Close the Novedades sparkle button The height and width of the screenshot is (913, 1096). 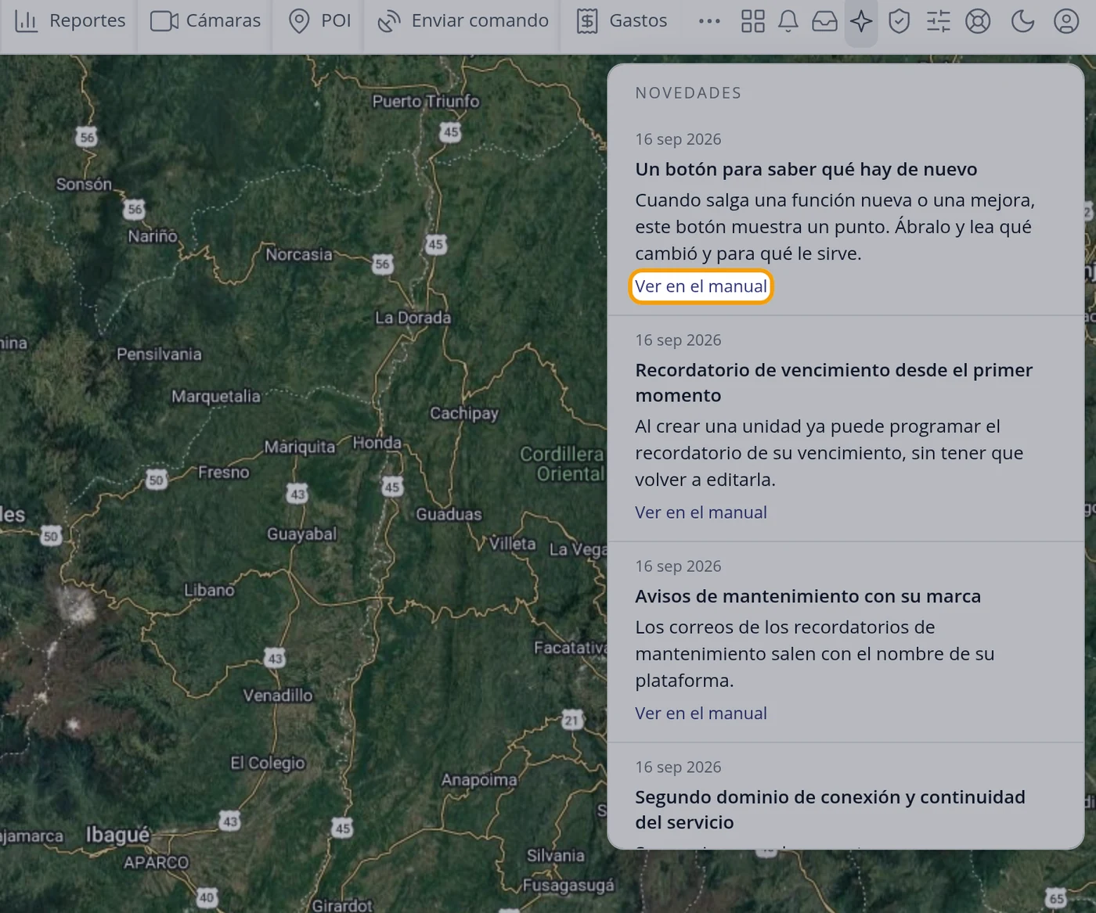pos(861,21)
